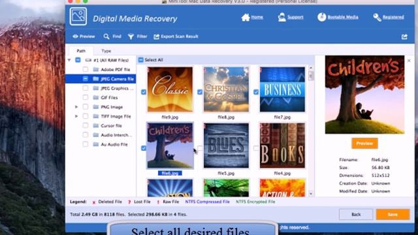Screen dimensions: 418x235
Task: Click the highlighted file6.jpg filename label
Action: click(170, 173)
